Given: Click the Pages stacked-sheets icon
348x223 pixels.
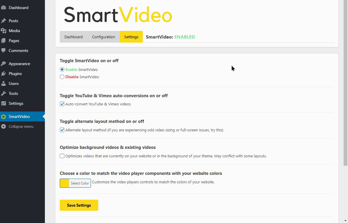Looking at the screenshot, I should (x=3, y=41).
